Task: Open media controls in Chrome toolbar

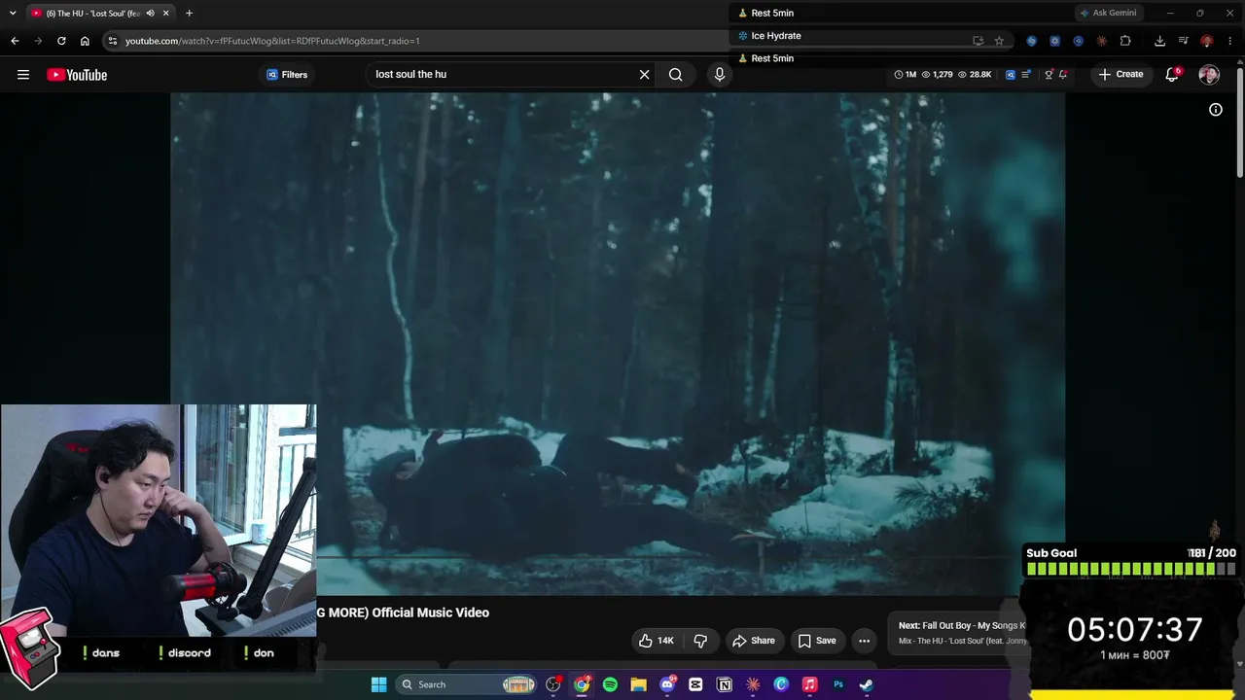Action: coord(1183,41)
